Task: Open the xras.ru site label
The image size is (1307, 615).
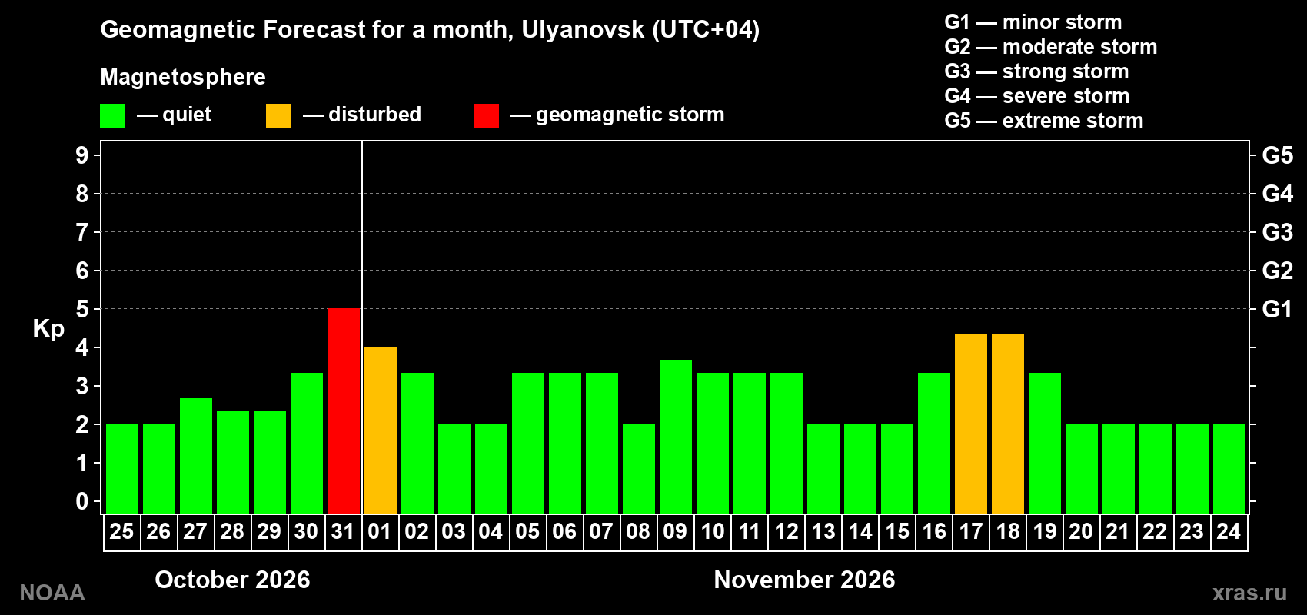Action: pos(1249,593)
